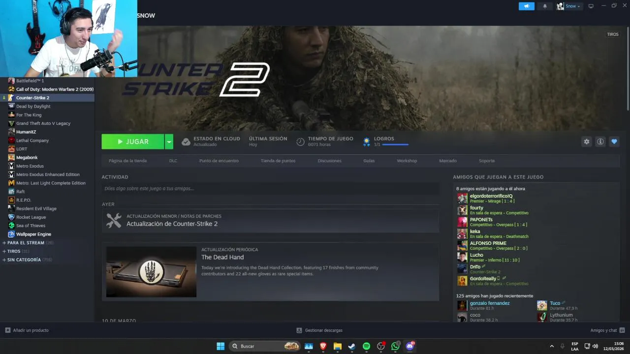Open the Tienda de puntos tab
The height and width of the screenshot is (354, 630).
point(278,161)
